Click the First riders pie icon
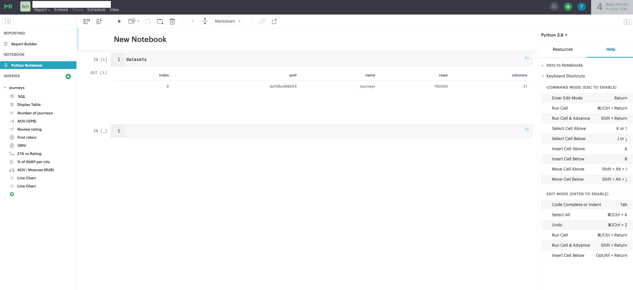This screenshot has height=290, width=633. click(12, 137)
